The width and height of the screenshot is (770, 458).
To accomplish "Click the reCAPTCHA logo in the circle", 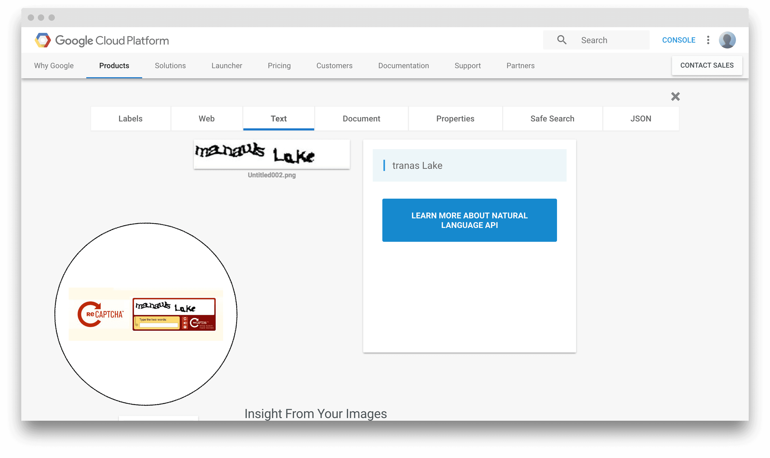I will tap(100, 314).
